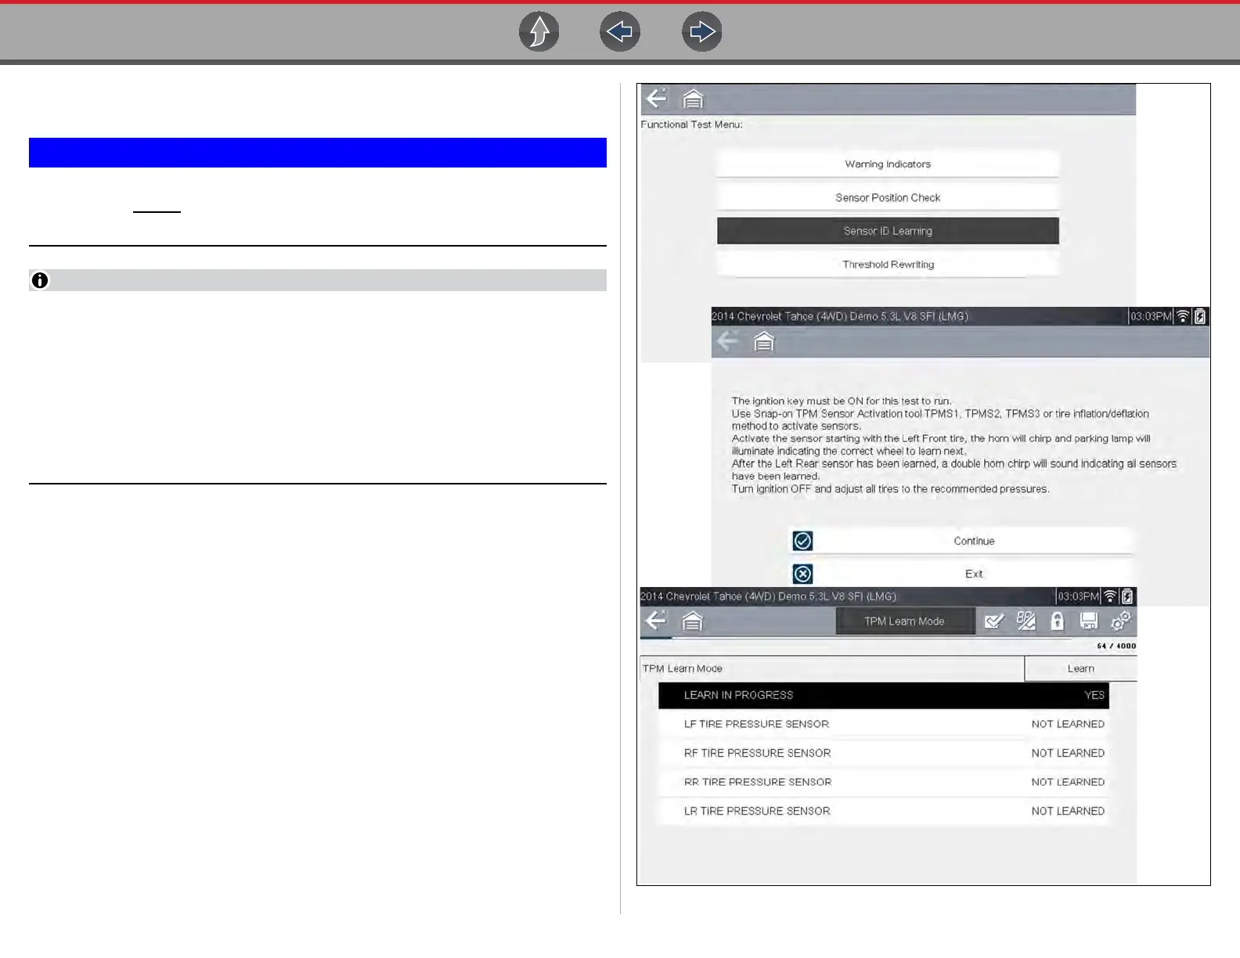Click home icon on instruction screen
The height and width of the screenshot is (958, 1240).
coord(763,342)
